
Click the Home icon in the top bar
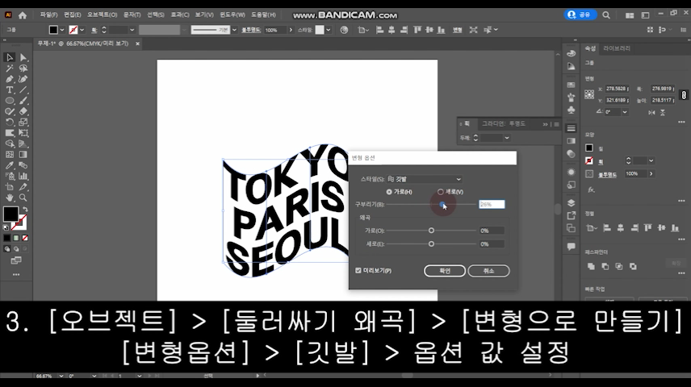[22, 15]
